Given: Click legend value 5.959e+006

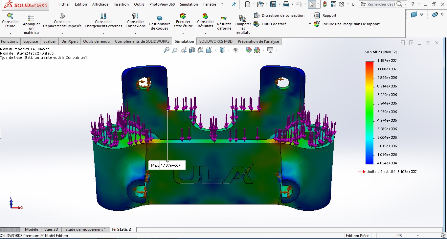Looking at the screenshot, I should click(x=387, y=112).
